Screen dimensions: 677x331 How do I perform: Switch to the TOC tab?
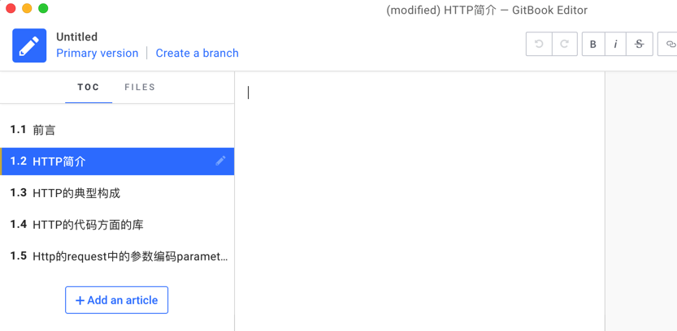point(89,88)
